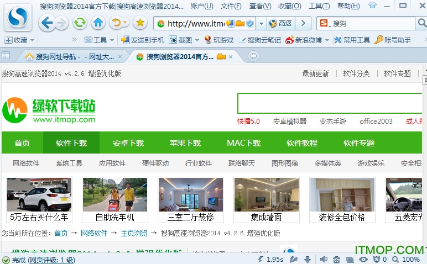
Task: Open 玩游戏 from the toolbar
Action: point(219,40)
